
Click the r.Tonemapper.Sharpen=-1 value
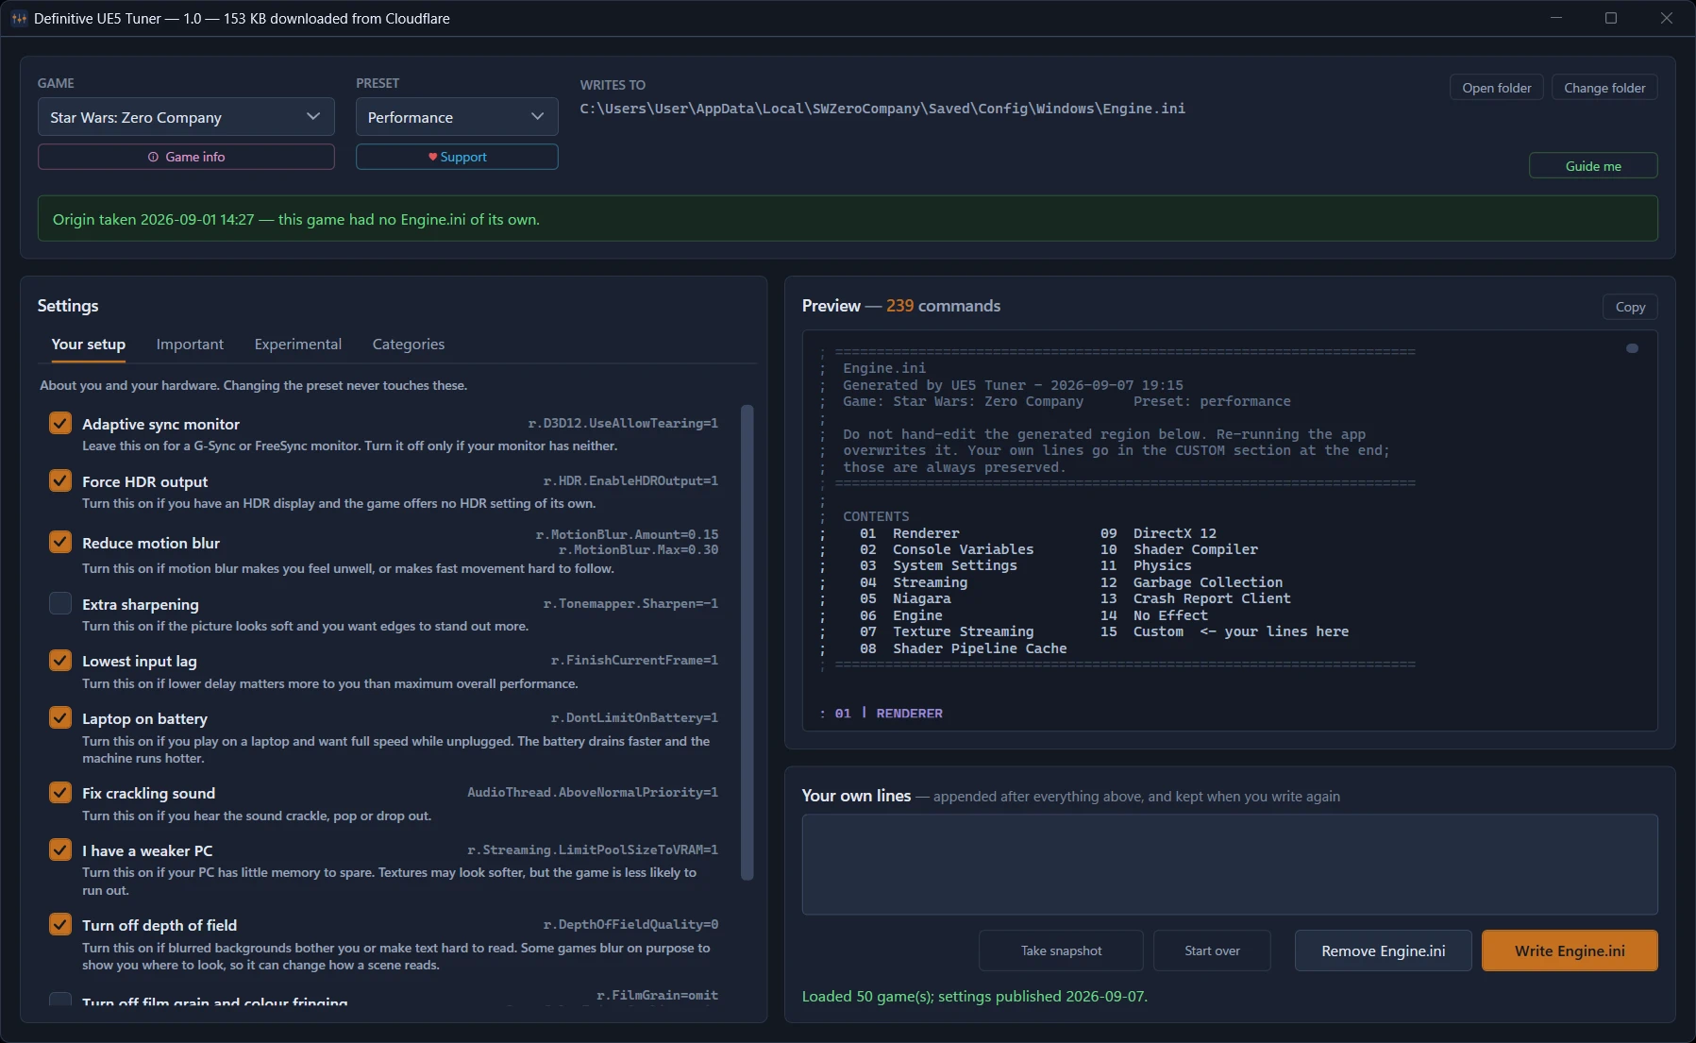tap(630, 603)
